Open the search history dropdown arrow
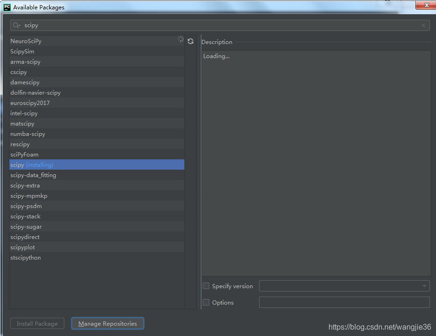 point(20,25)
